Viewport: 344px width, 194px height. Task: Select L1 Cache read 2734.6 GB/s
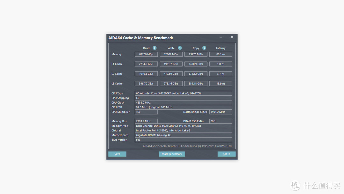146,64
